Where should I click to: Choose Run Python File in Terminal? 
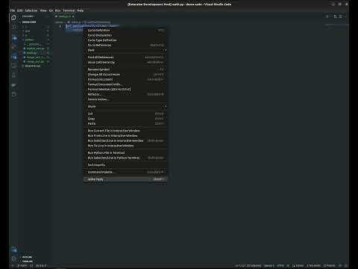[x=125, y=153]
